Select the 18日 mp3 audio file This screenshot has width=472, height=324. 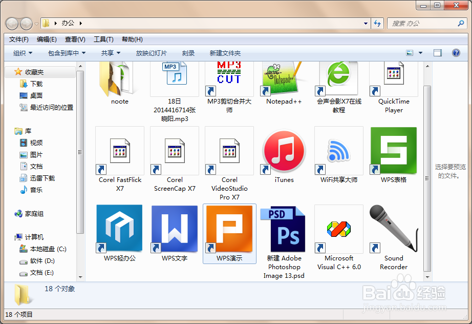[175, 79]
